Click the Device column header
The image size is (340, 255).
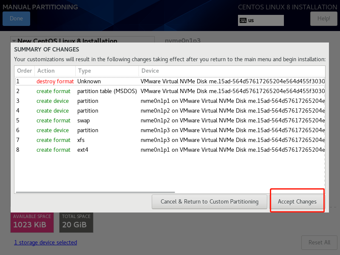232,71
